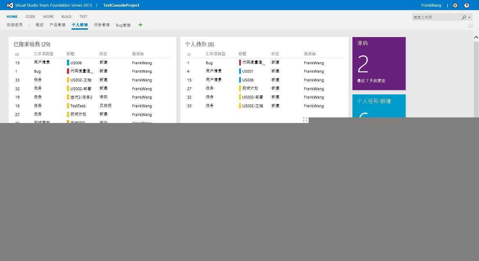Open US002-文档 in the 个人待办 list
This screenshot has width=479, height=261.
[x=252, y=106]
